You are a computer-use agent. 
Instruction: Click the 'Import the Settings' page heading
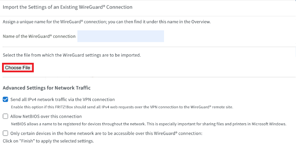68,7
